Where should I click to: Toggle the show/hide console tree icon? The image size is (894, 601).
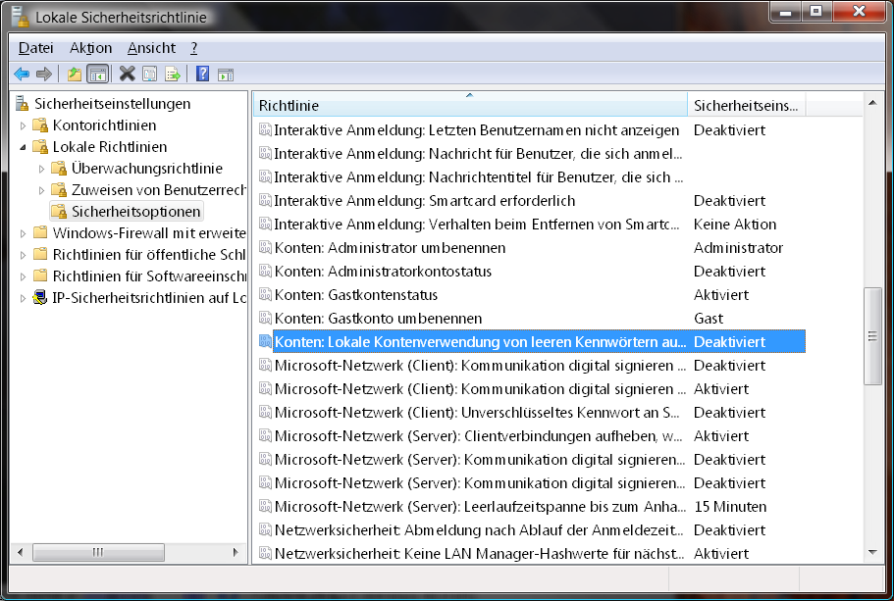point(97,74)
